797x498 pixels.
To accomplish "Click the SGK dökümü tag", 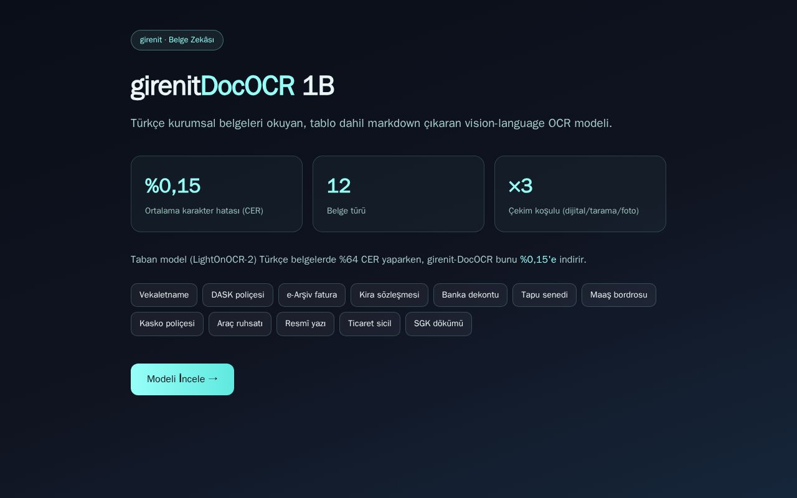I will pos(438,324).
